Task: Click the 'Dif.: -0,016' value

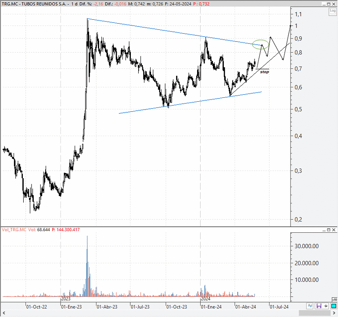Action: click(116, 4)
